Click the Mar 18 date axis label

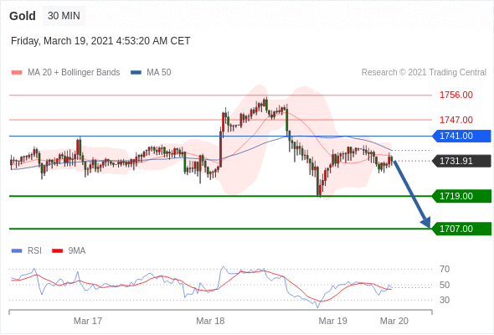coord(210,321)
